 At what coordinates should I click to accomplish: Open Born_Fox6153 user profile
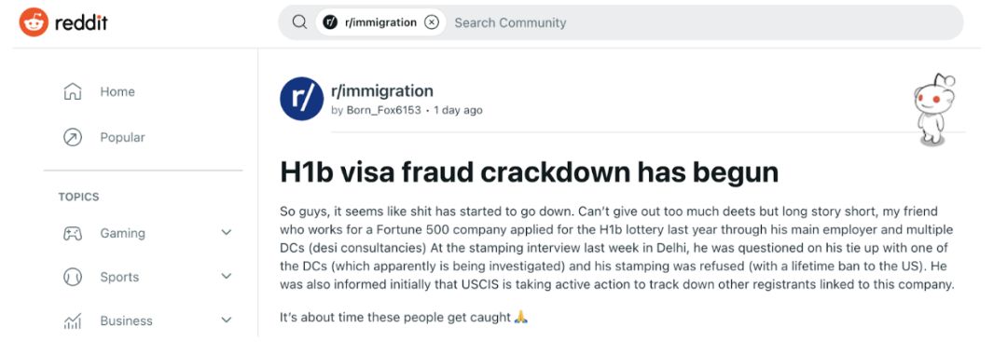[384, 110]
